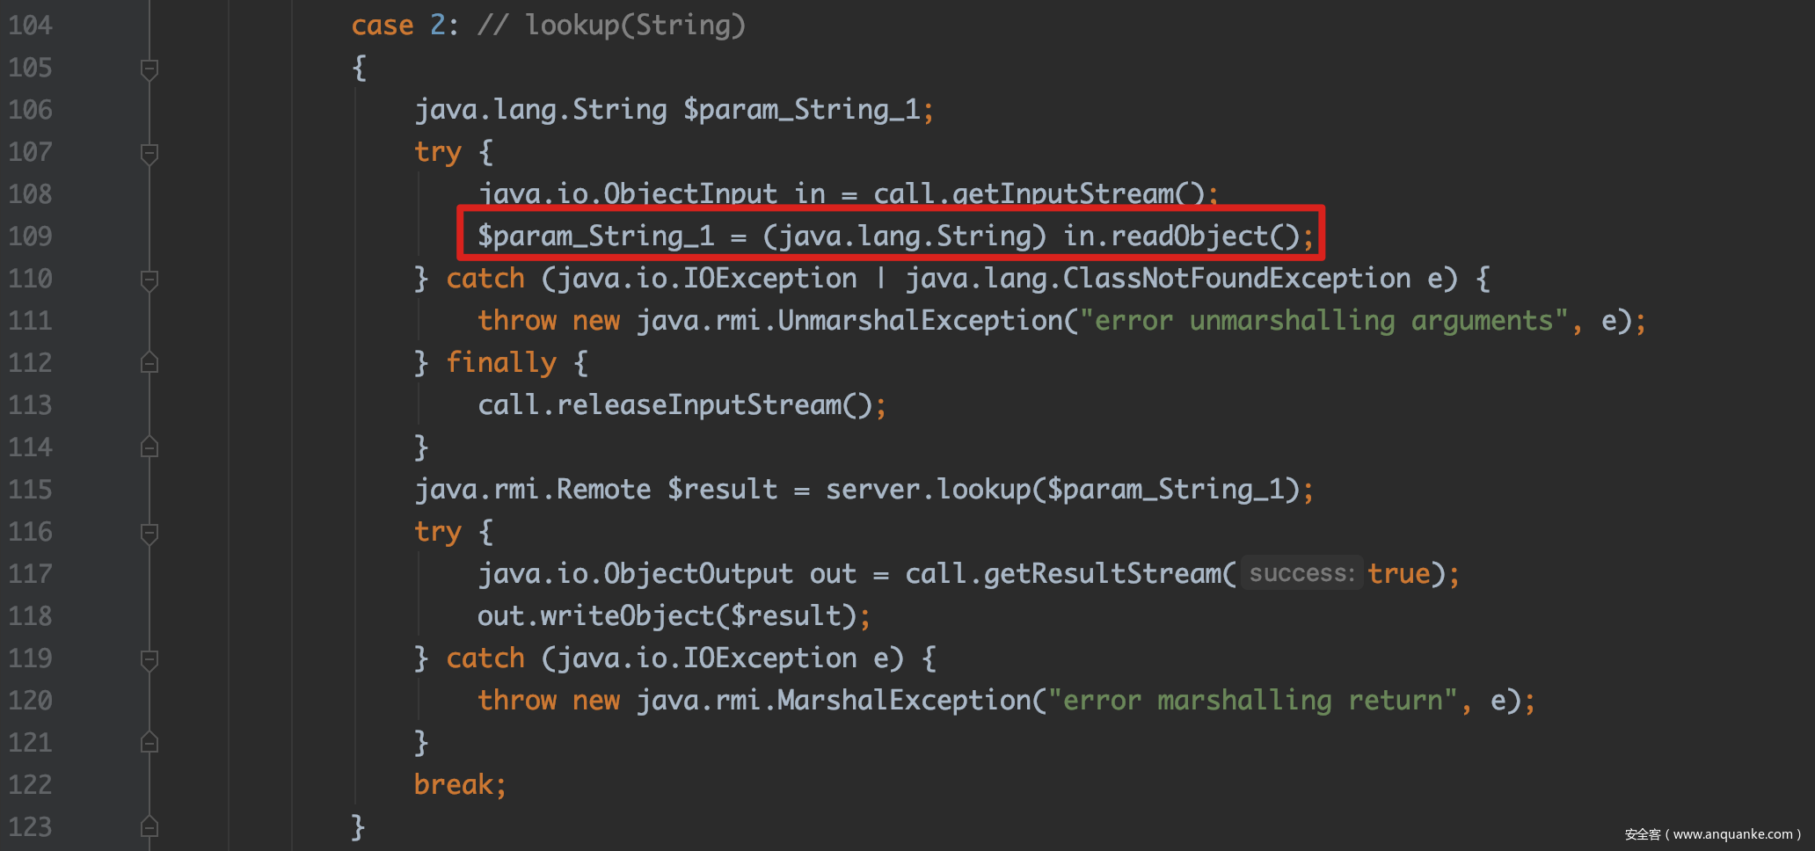The width and height of the screenshot is (1815, 851).
Task: Collapse the catch block at line 110
Action: pyautogui.click(x=149, y=280)
